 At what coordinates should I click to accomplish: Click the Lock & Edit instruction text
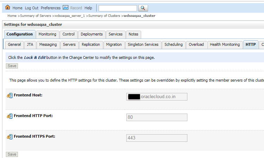pyautogui.click(x=81, y=57)
